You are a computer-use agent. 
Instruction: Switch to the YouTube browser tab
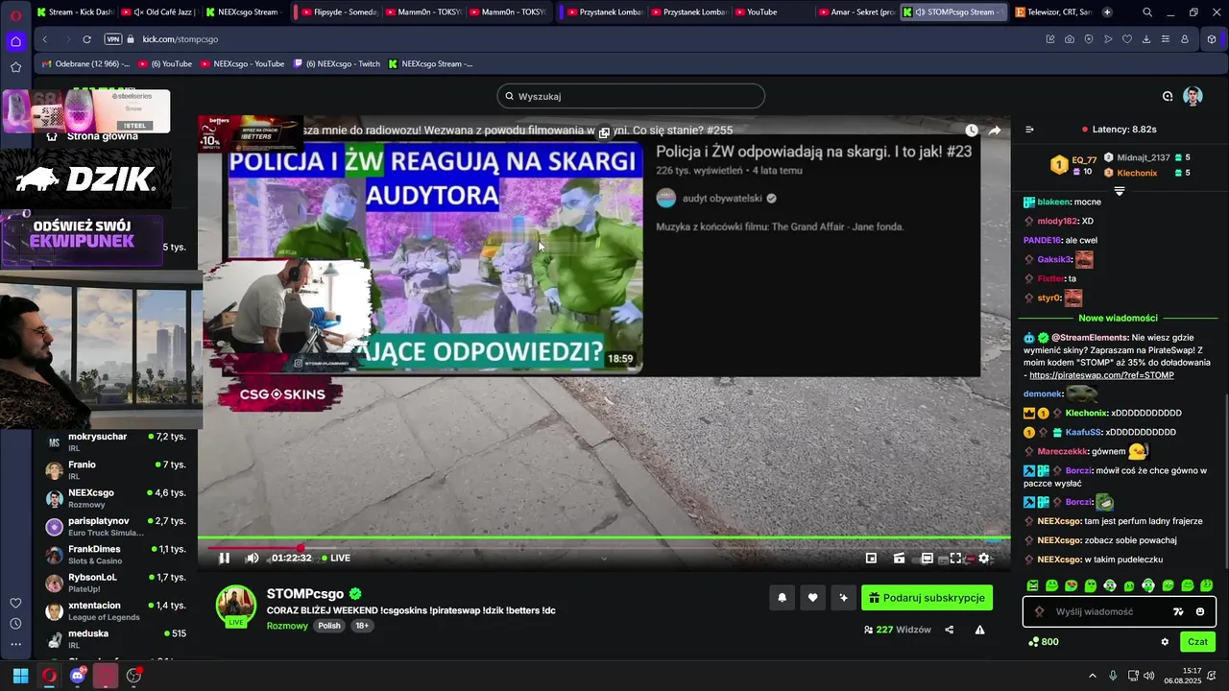[x=773, y=12]
